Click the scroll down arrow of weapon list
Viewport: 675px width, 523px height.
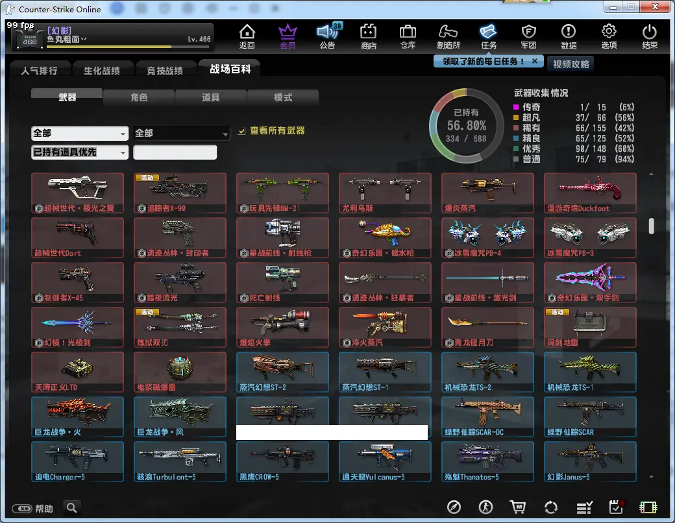pos(652,476)
